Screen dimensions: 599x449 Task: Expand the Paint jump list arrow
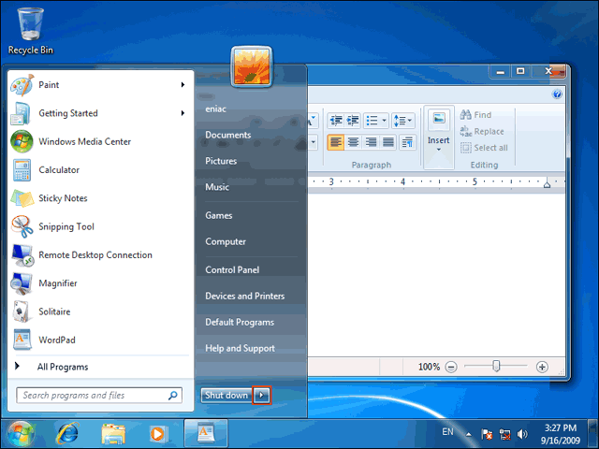(x=183, y=85)
